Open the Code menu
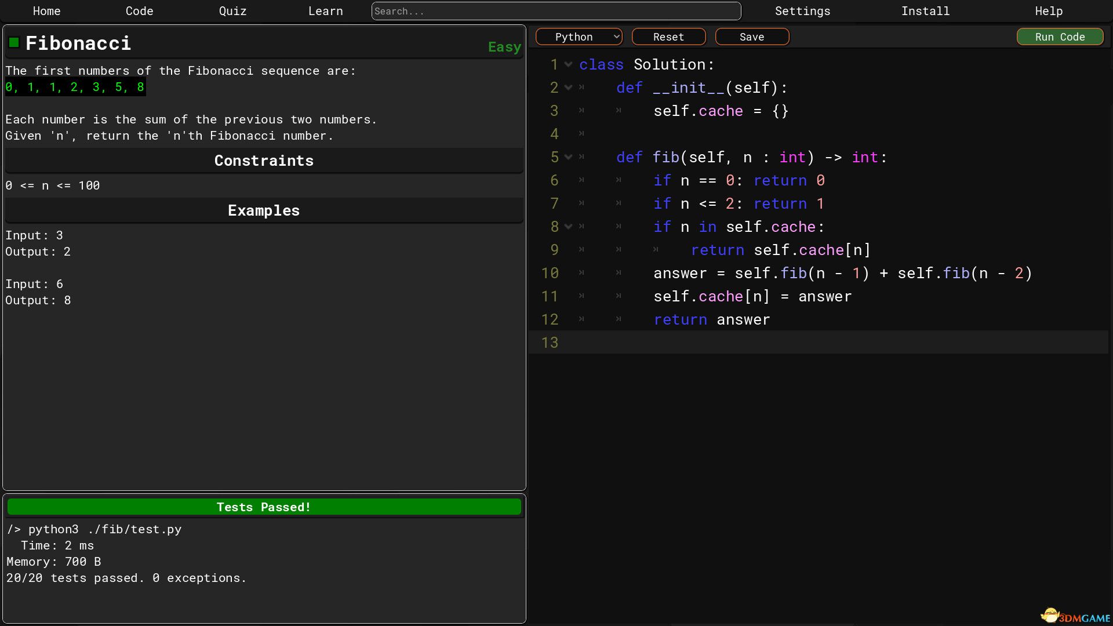Viewport: 1113px width, 626px height. point(139,11)
